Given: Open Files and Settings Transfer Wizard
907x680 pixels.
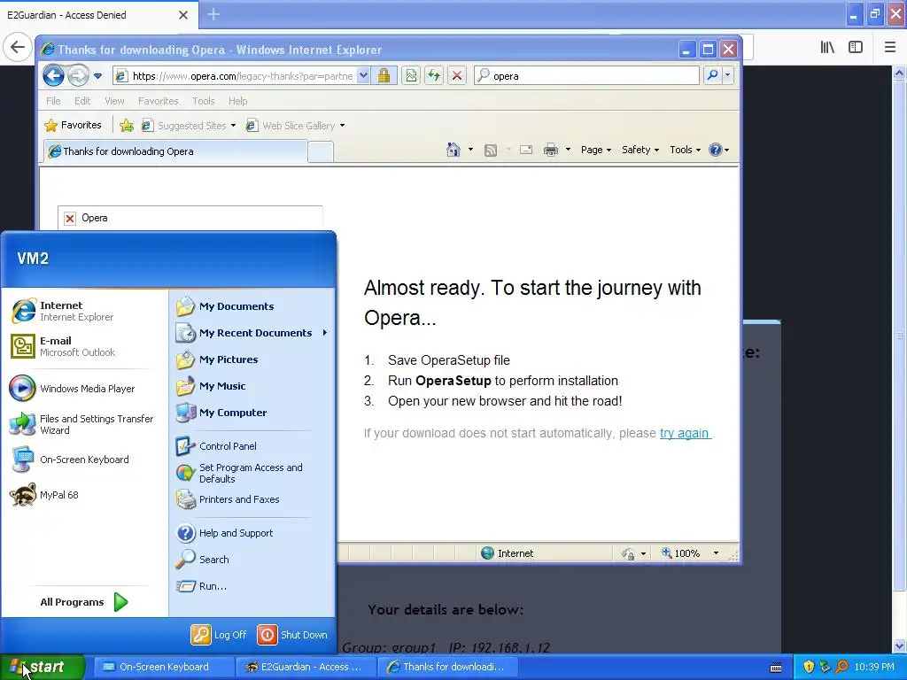Looking at the screenshot, I should tap(84, 424).
